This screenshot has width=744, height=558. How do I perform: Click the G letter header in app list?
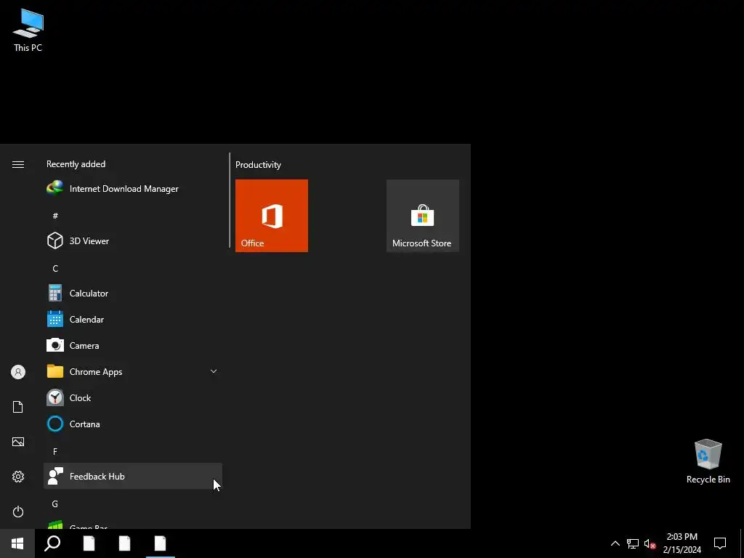(x=55, y=504)
